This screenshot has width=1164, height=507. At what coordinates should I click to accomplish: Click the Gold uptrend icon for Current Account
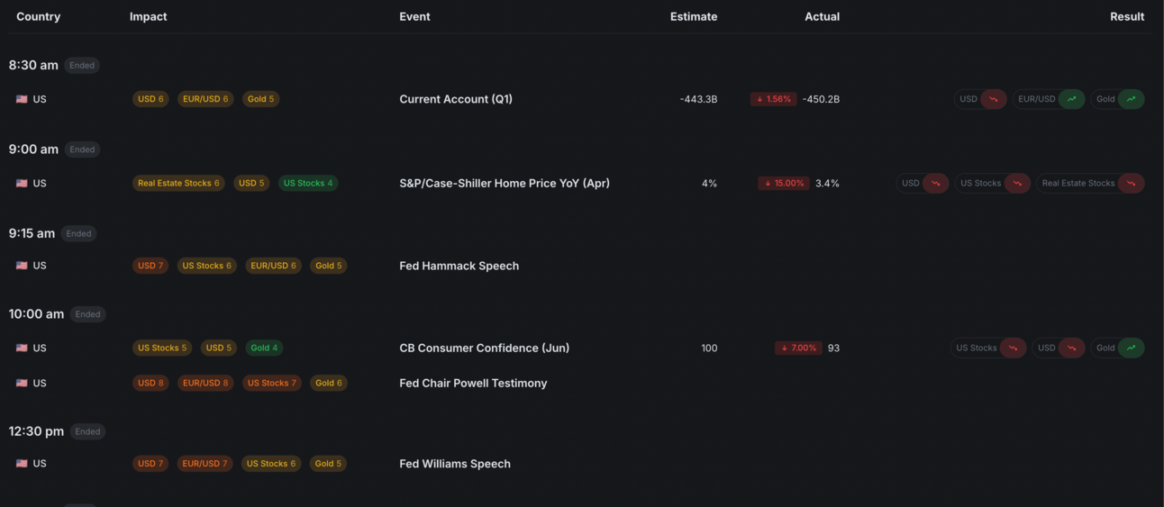[1132, 99]
